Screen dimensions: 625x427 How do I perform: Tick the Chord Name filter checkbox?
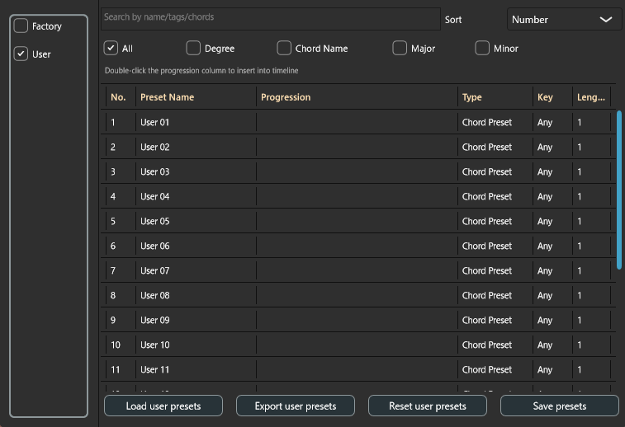pos(284,49)
